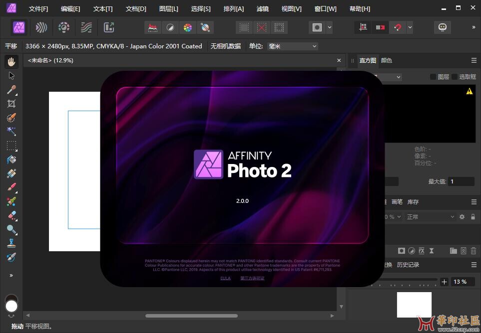Select the Dodge Brush tool
This screenshot has width=481, height=333.
[11, 229]
